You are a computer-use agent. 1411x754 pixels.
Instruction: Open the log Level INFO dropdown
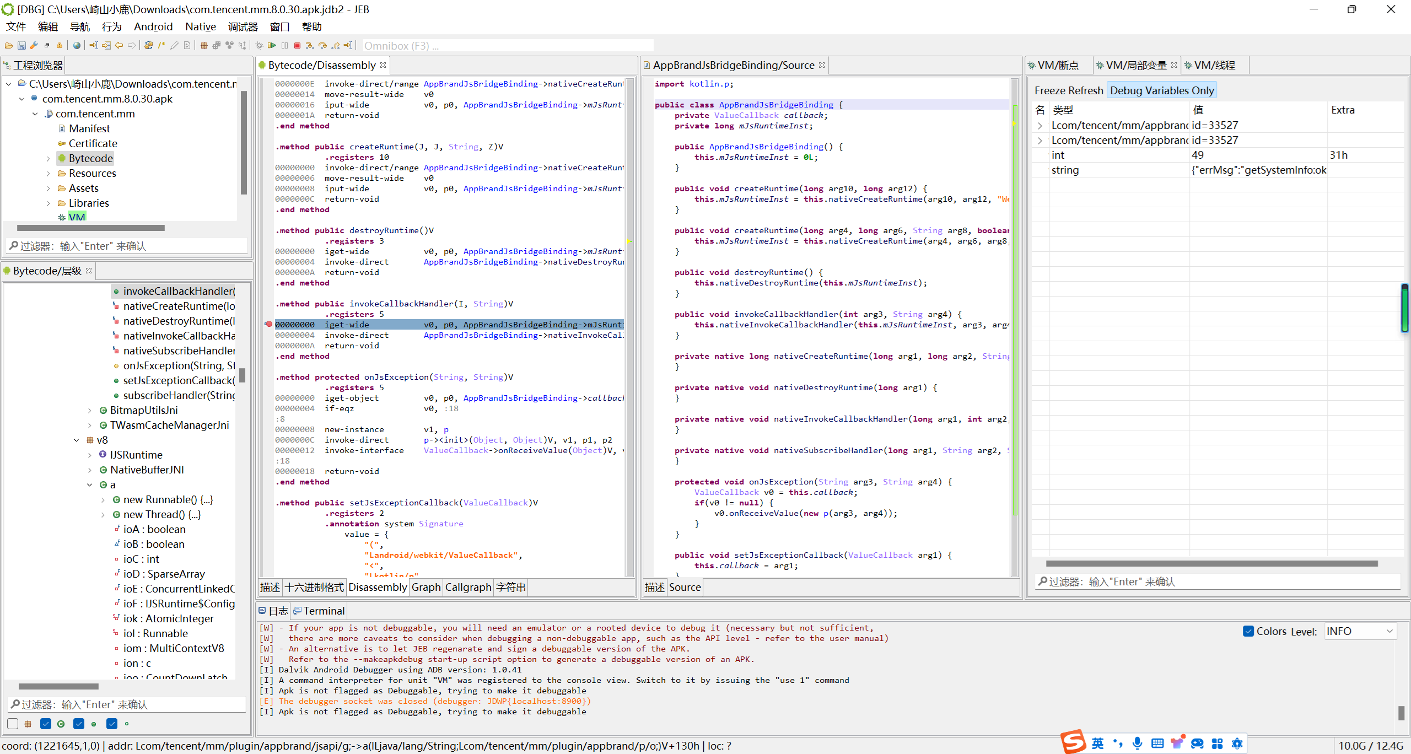click(x=1360, y=631)
